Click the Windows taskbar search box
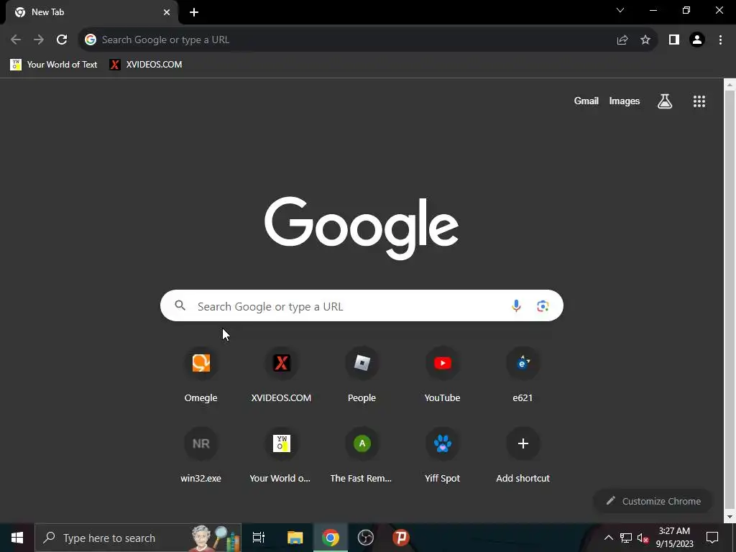 pos(138,538)
